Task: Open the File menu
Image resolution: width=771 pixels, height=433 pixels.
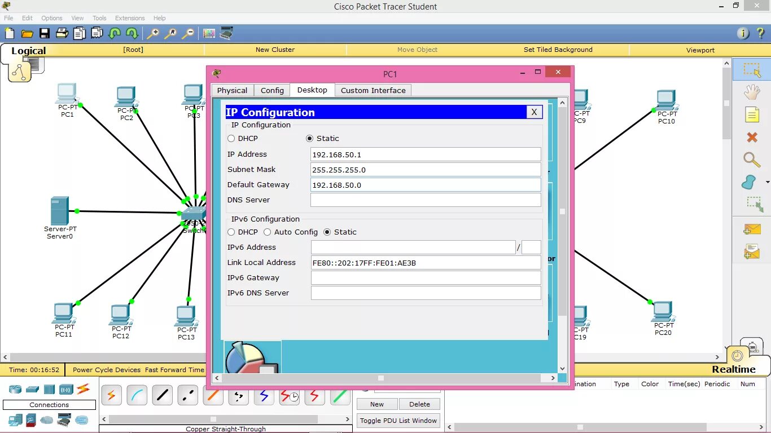Action: (x=8, y=18)
